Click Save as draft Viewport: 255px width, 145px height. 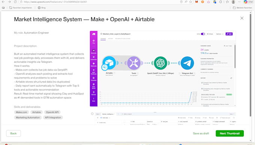click(201, 133)
